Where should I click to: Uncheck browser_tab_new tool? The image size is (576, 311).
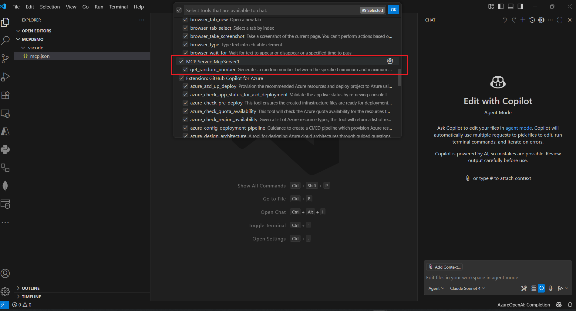[x=185, y=20]
